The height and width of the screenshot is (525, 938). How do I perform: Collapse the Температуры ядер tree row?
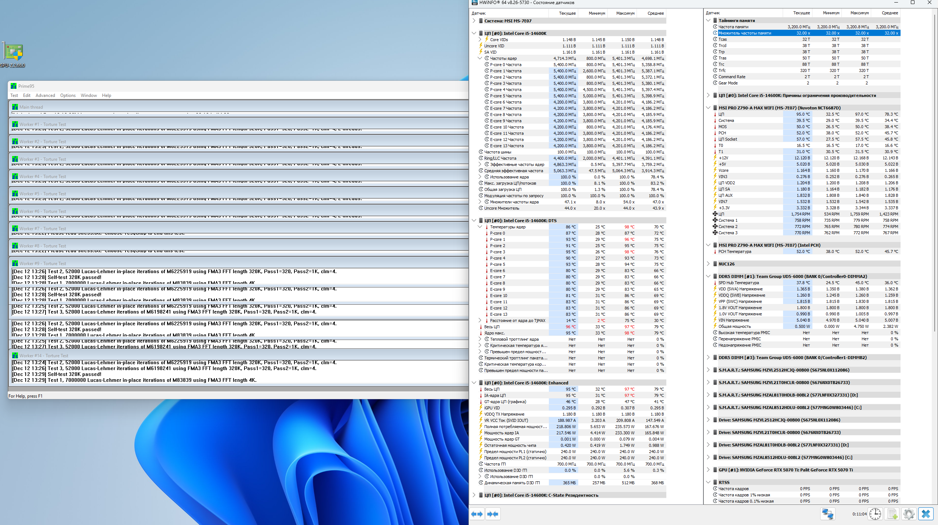coord(480,227)
